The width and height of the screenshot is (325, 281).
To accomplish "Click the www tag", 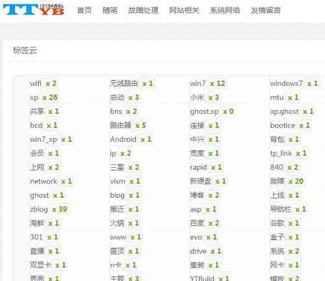I will pyautogui.click(x=118, y=237).
